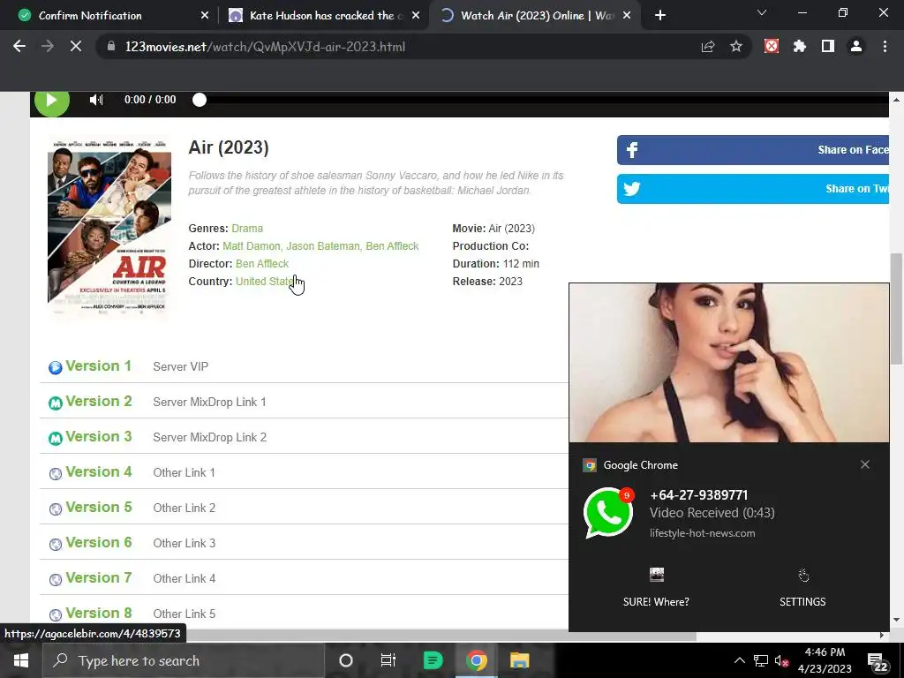Click the site lock icon in address bar
The width and height of the screenshot is (904, 678).
point(111,47)
